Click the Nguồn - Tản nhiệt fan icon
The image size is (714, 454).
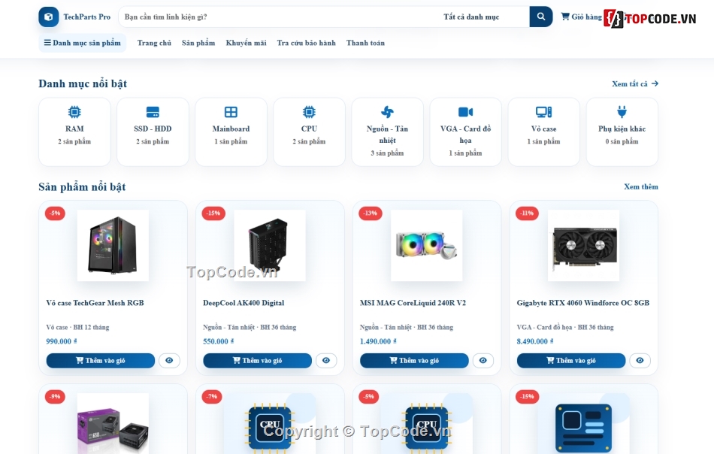point(388,112)
